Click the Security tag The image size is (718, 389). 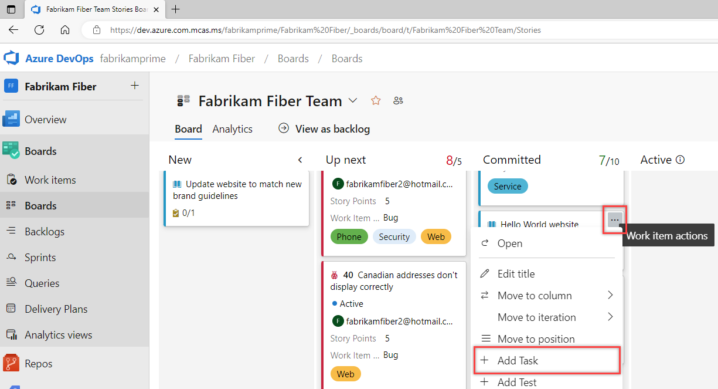coord(394,236)
